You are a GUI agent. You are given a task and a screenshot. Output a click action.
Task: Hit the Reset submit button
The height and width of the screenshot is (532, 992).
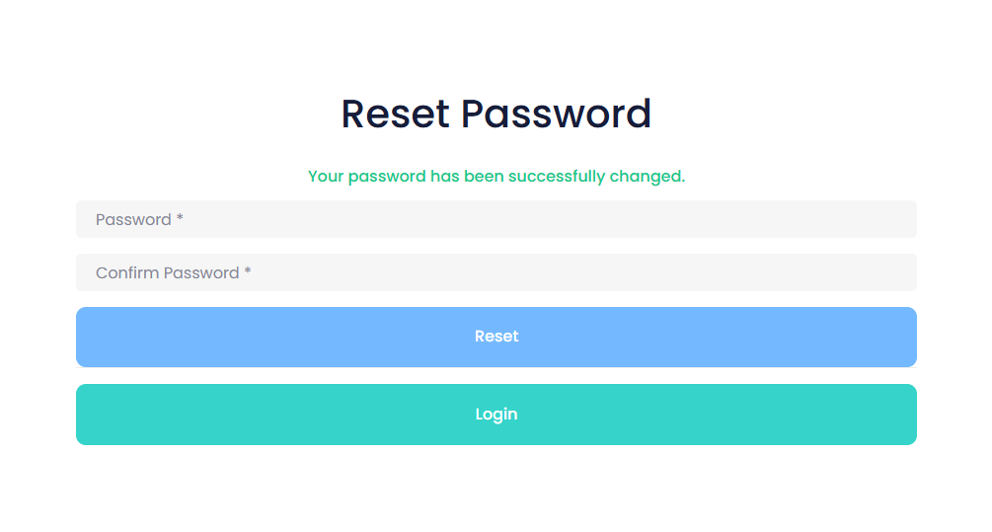pyautogui.click(x=496, y=337)
